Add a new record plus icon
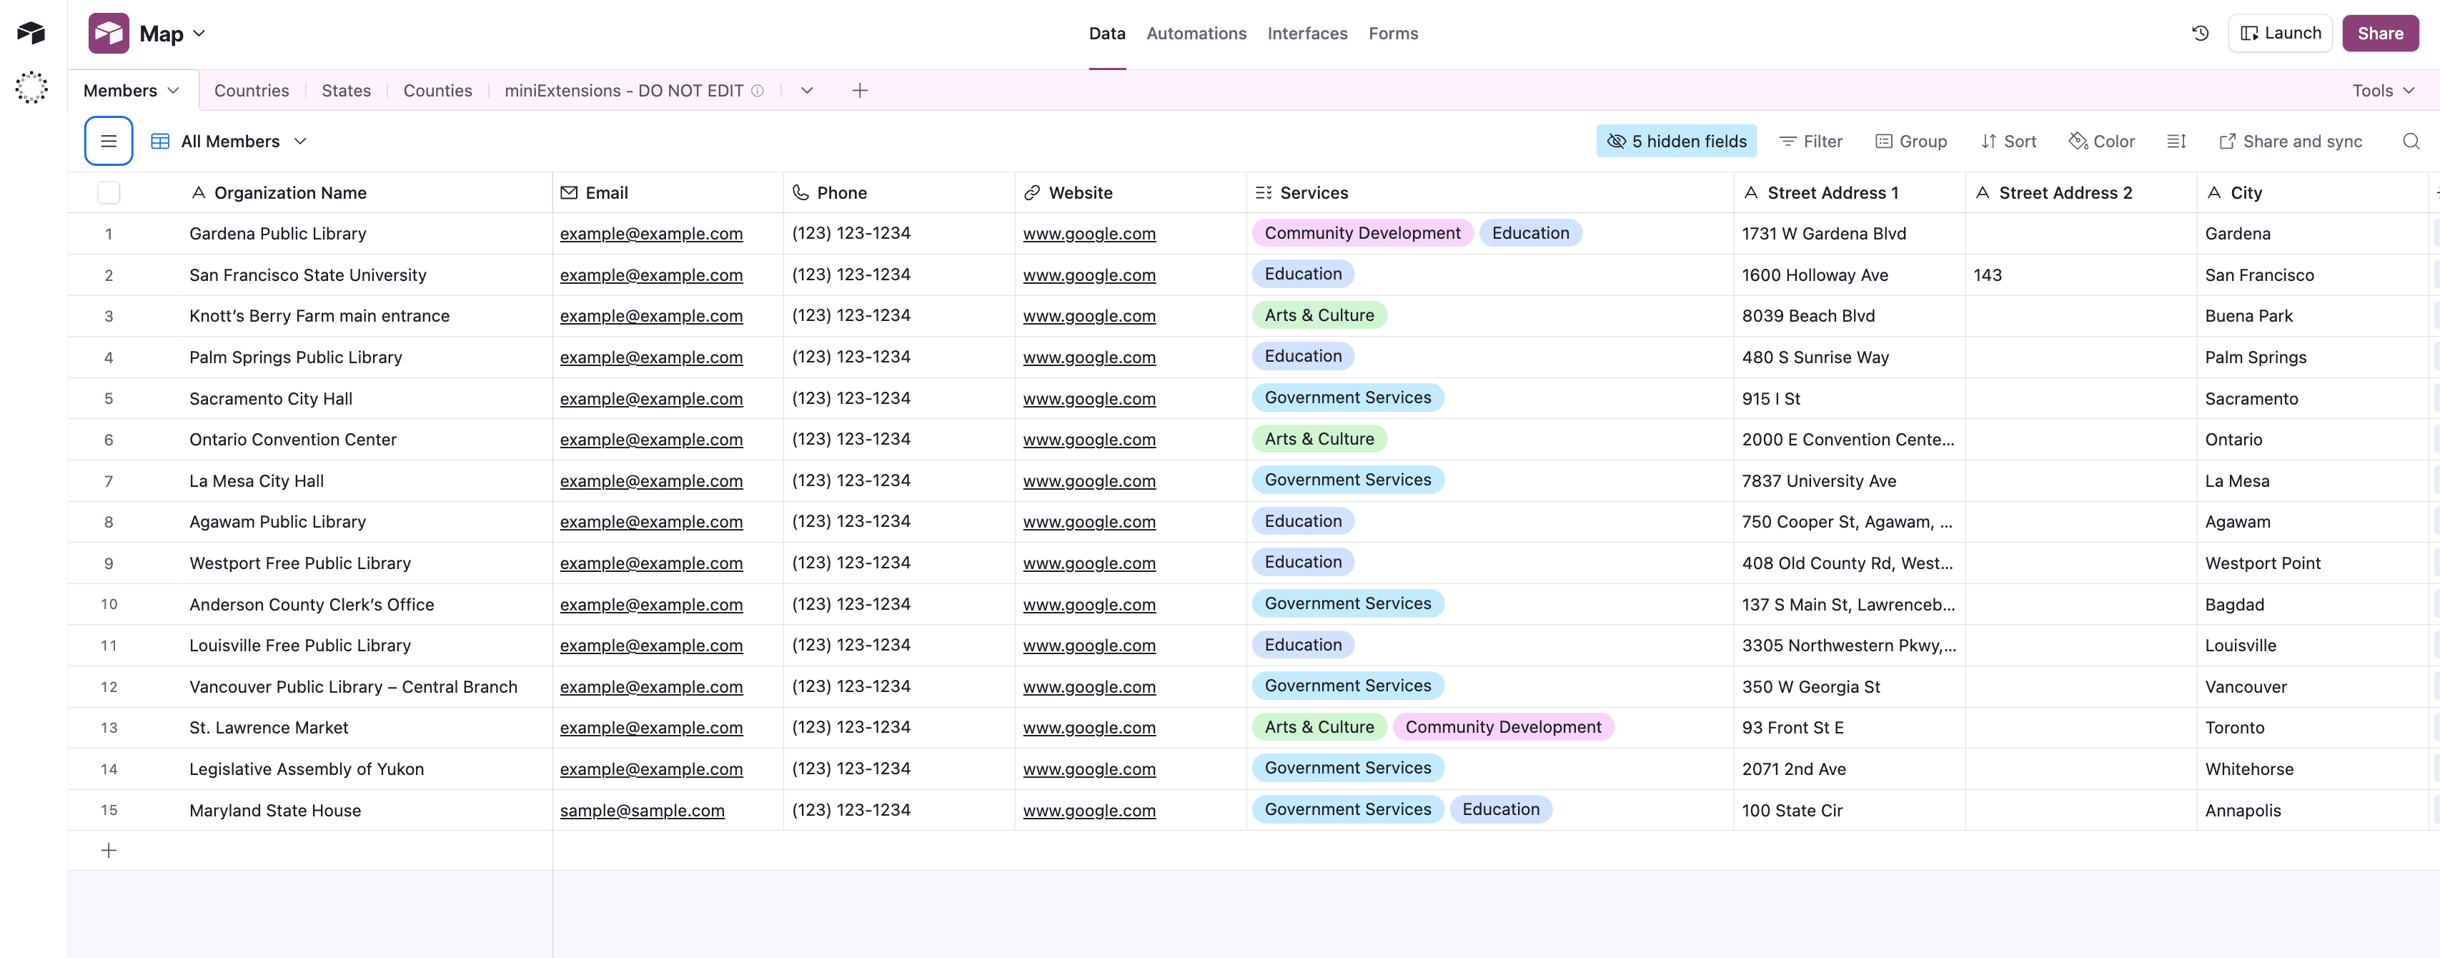The height and width of the screenshot is (958, 2440). pyautogui.click(x=109, y=850)
